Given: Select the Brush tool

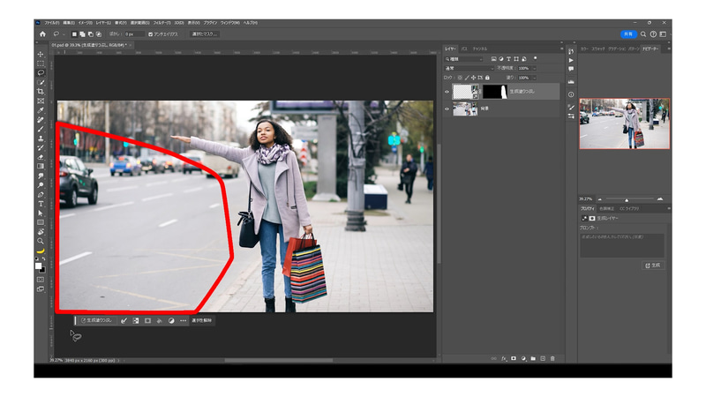Looking at the screenshot, I should 41,129.
